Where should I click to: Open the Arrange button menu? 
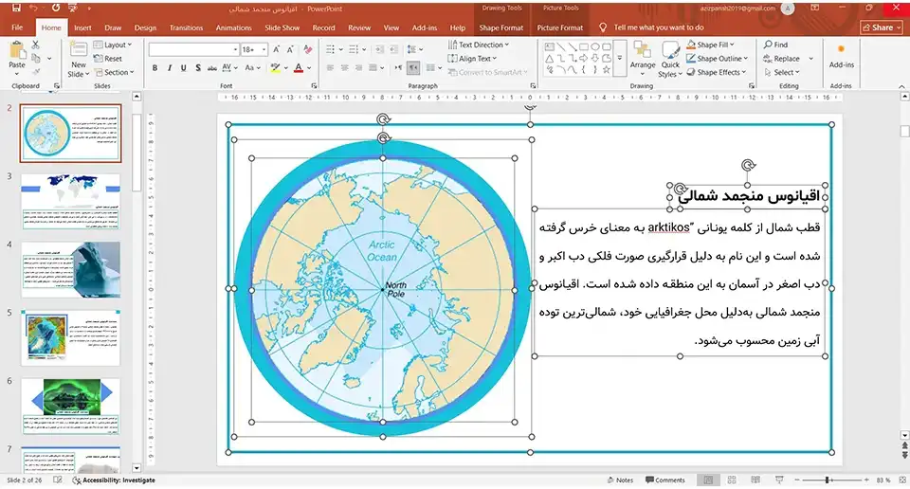(643, 59)
